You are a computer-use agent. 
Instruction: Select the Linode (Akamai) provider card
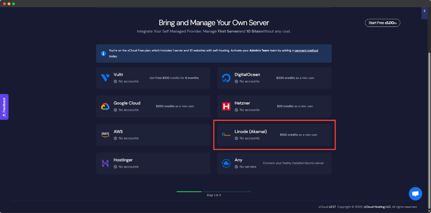tap(274, 135)
